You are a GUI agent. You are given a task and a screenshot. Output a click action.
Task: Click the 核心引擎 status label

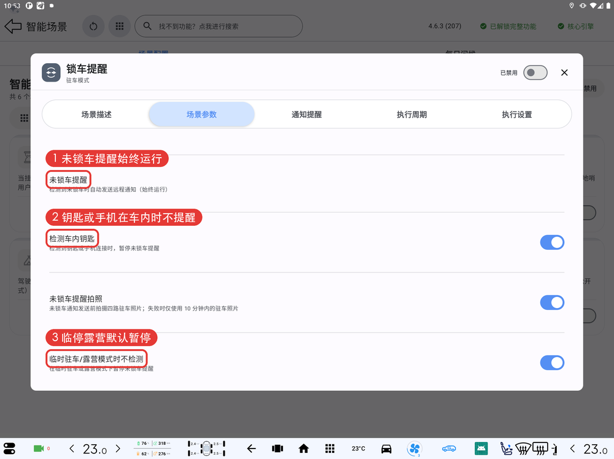pos(576,26)
